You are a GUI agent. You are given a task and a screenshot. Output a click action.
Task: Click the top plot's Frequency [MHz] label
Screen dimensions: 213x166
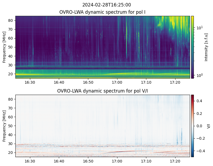pos(4,47)
